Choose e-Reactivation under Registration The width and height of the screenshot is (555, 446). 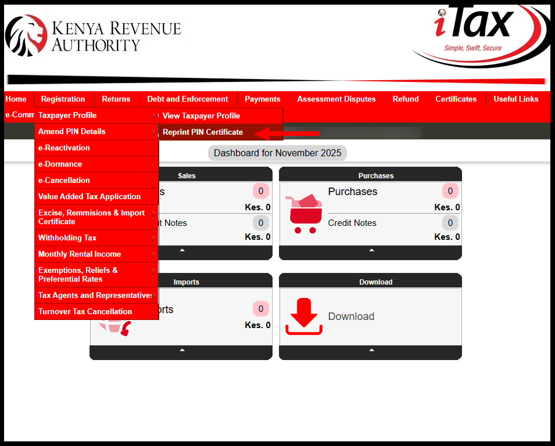coord(64,148)
